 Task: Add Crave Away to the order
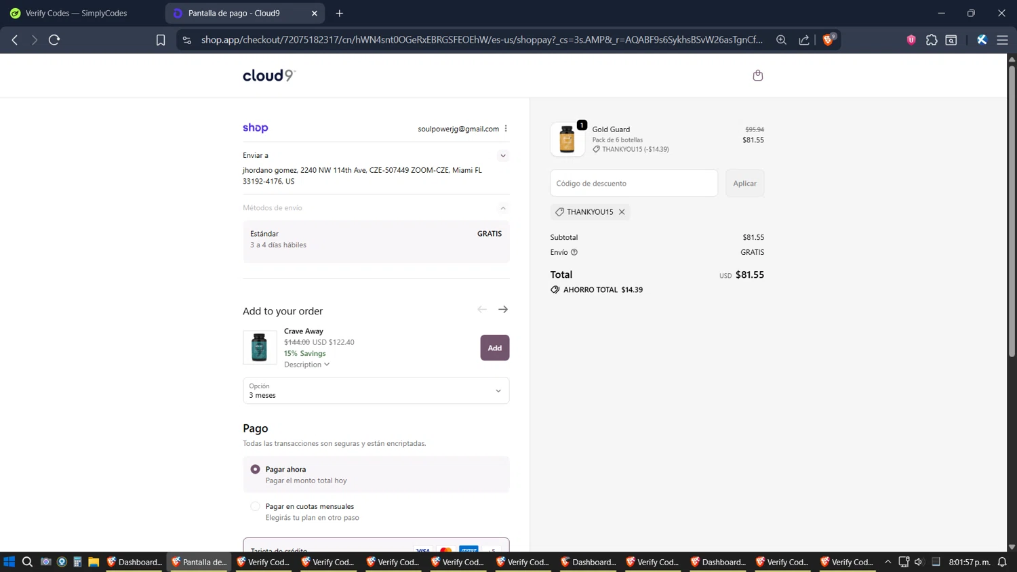(495, 348)
